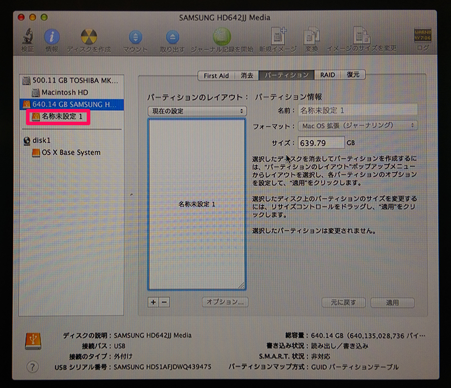This screenshot has width=451, height=388.
Task: Click the Convert toolbar icon
Action: pos(311,37)
